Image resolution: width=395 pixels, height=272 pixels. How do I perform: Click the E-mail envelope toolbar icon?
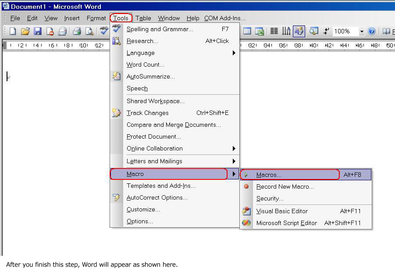coord(62,31)
